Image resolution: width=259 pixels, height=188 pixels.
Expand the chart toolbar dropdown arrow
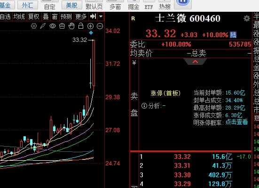click(x=101, y=16)
